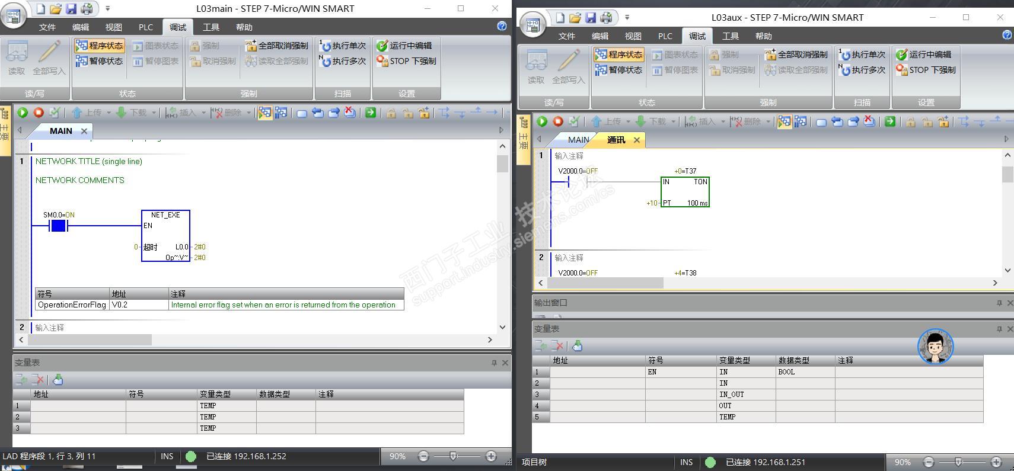
Task: Toggle 暂停状态 in L03main ribbon
Action: (99, 61)
